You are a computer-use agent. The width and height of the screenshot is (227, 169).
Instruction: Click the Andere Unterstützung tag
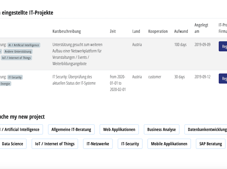click(x=18, y=51)
